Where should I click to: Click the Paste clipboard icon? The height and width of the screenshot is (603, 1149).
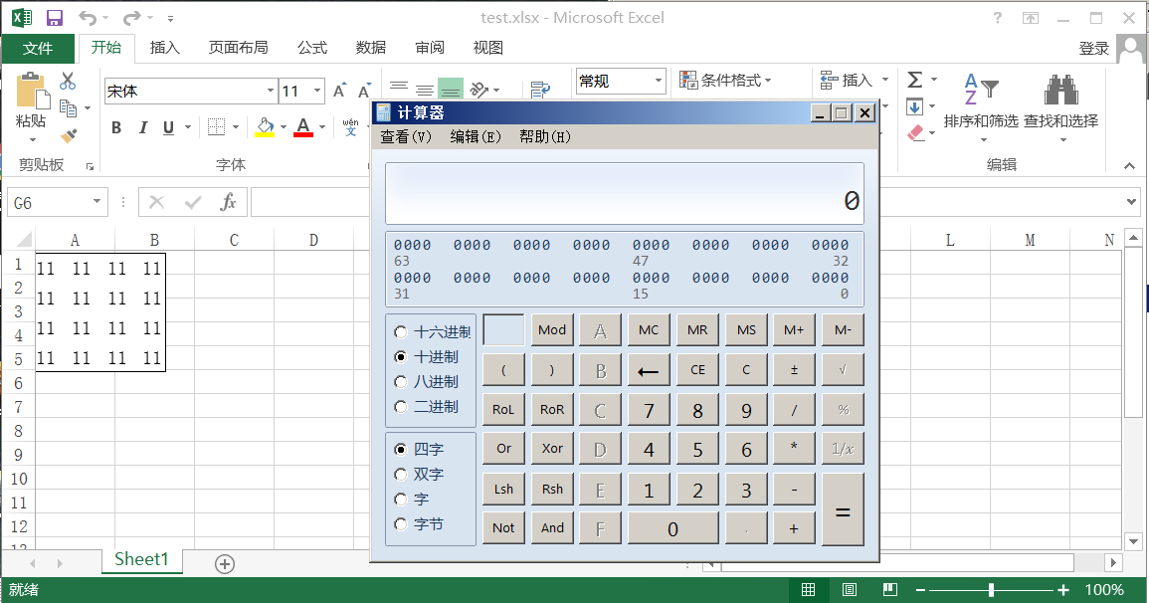pyautogui.click(x=32, y=93)
